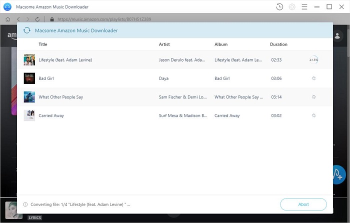Click the Lifestyle album cover thumbnail
The width and height of the screenshot is (350, 223).
[x=29, y=60]
